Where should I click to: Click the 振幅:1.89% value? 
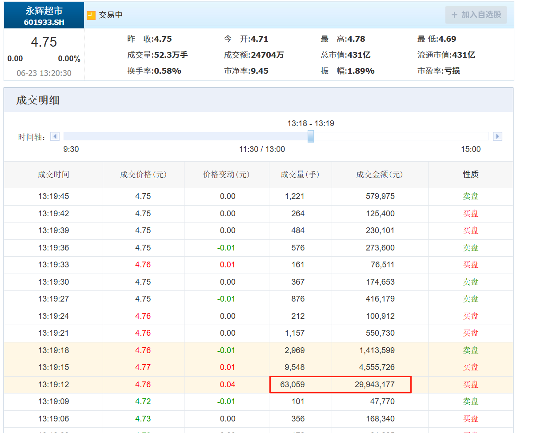click(x=347, y=71)
